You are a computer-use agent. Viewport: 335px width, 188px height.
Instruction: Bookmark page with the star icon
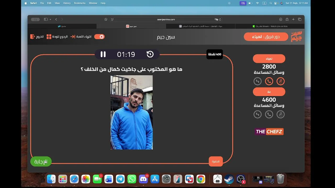pos(106,19)
